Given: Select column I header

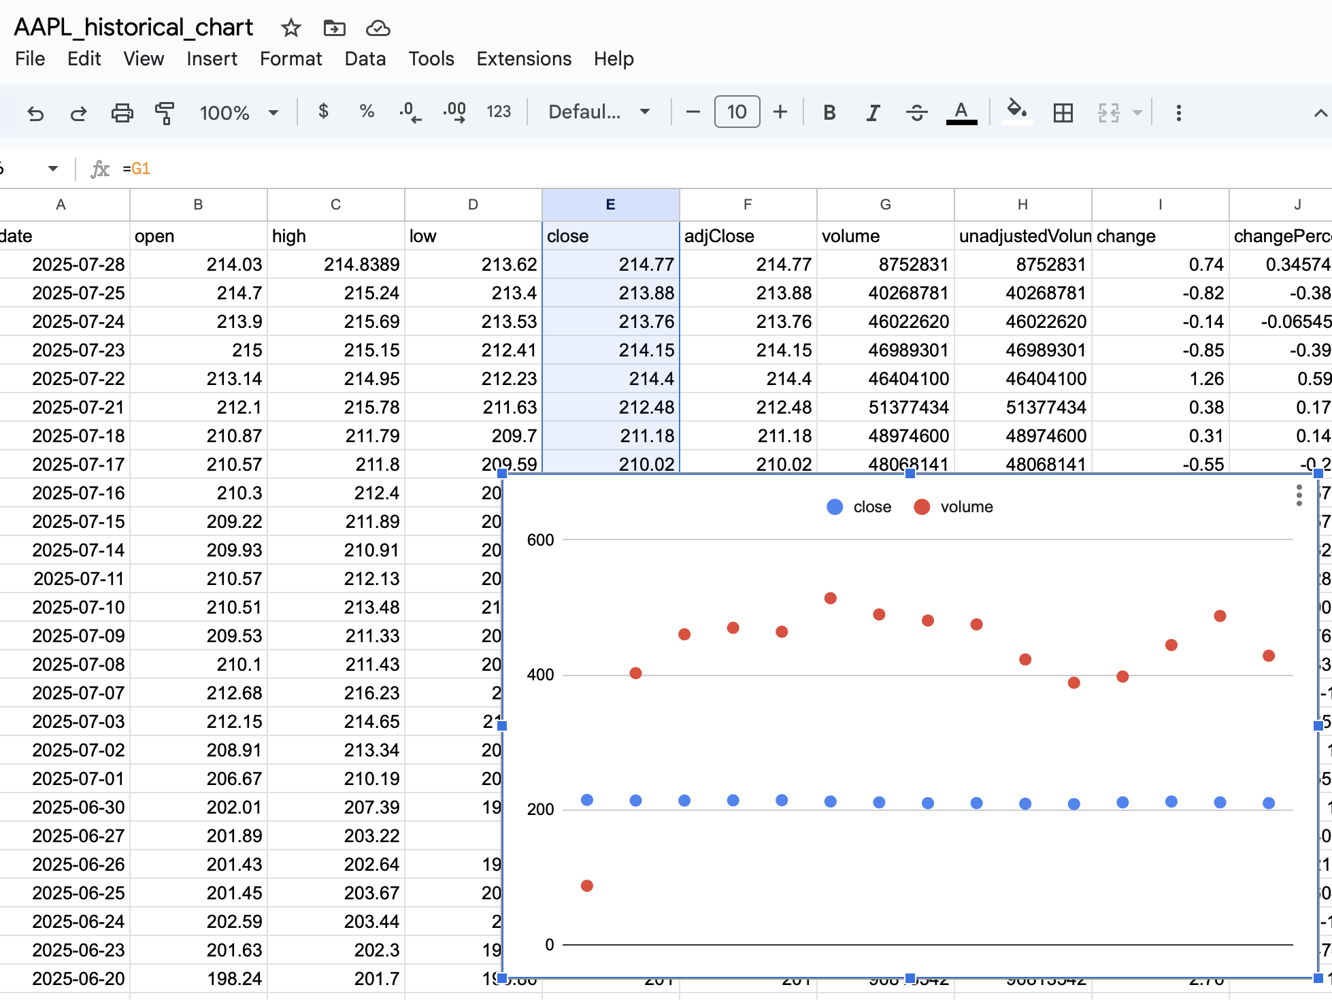Looking at the screenshot, I should coord(1160,205).
